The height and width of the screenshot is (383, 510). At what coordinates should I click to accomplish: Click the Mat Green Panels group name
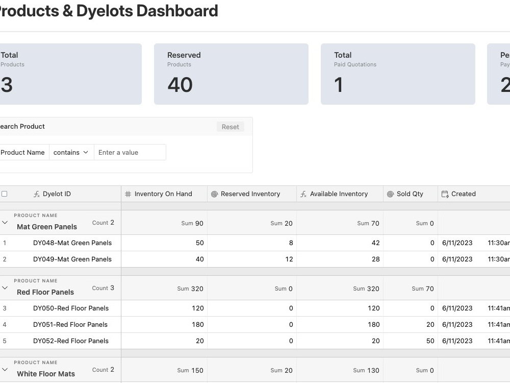(47, 227)
